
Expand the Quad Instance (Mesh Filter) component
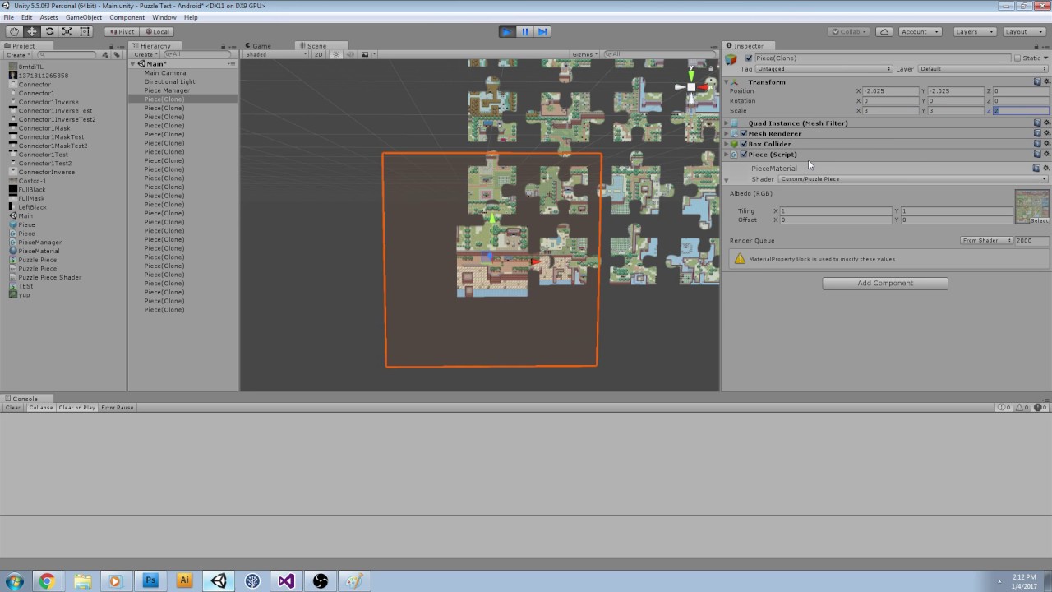coord(727,123)
